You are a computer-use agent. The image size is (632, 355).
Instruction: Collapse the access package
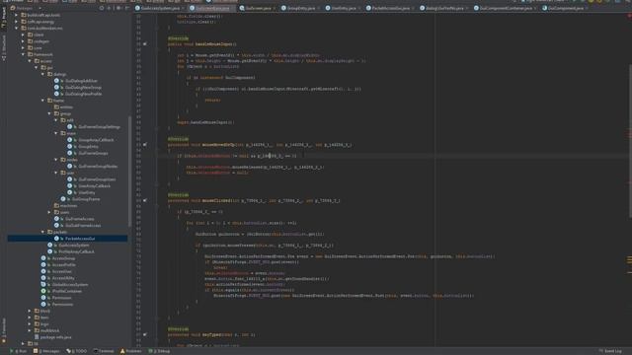point(30,61)
